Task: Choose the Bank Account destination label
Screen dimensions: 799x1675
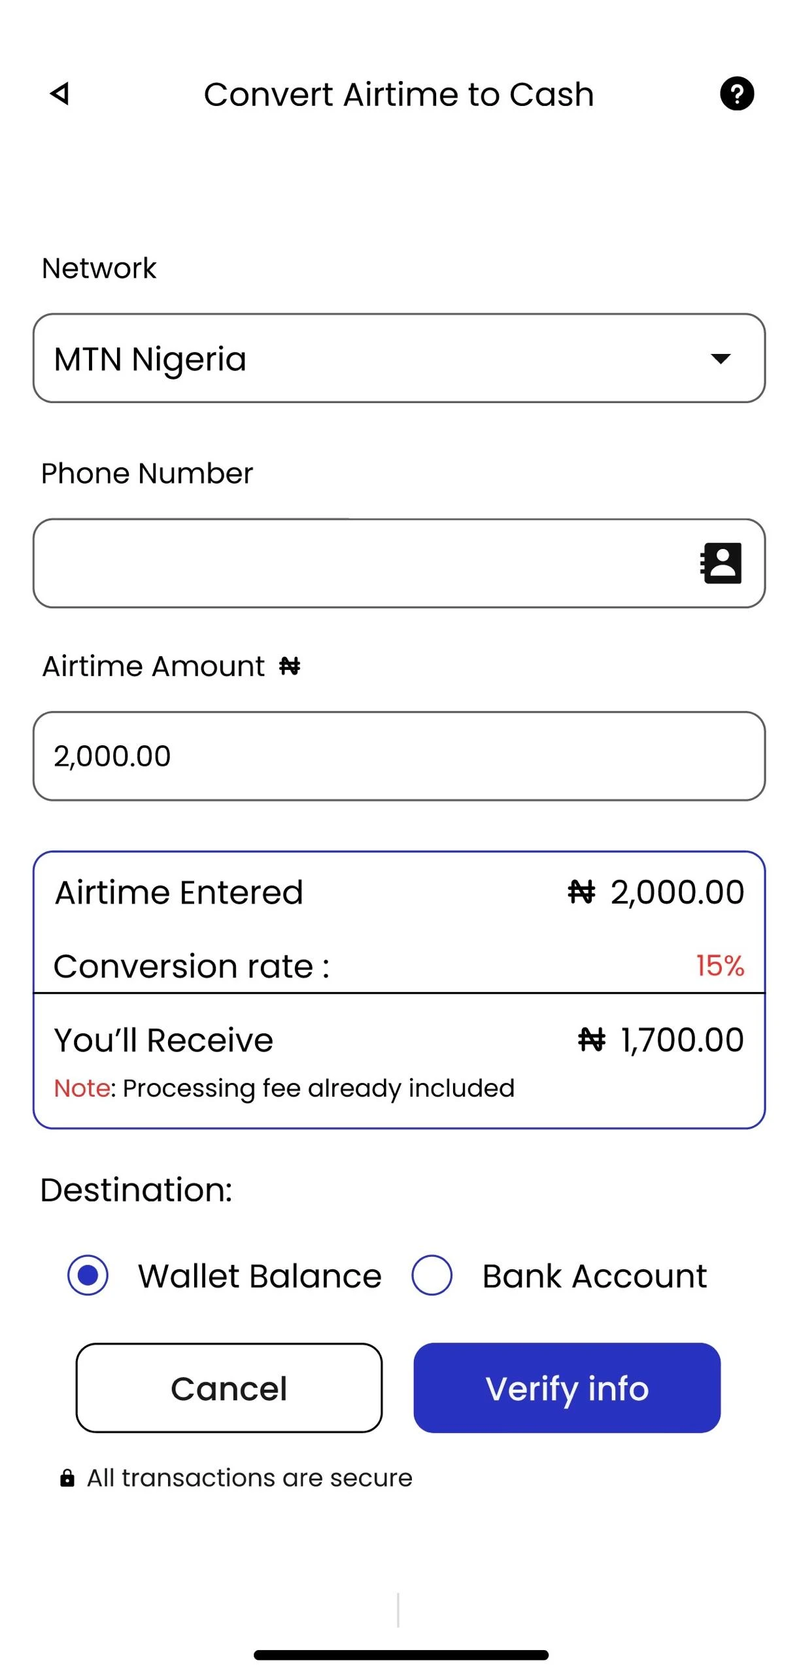Action: click(x=594, y=1276)
